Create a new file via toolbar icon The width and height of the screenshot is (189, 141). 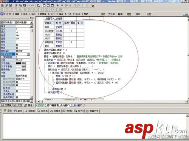(x=2, y=5)
